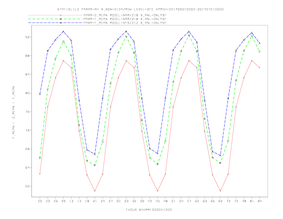Click y-axis tick value 68

click(28, 149)
